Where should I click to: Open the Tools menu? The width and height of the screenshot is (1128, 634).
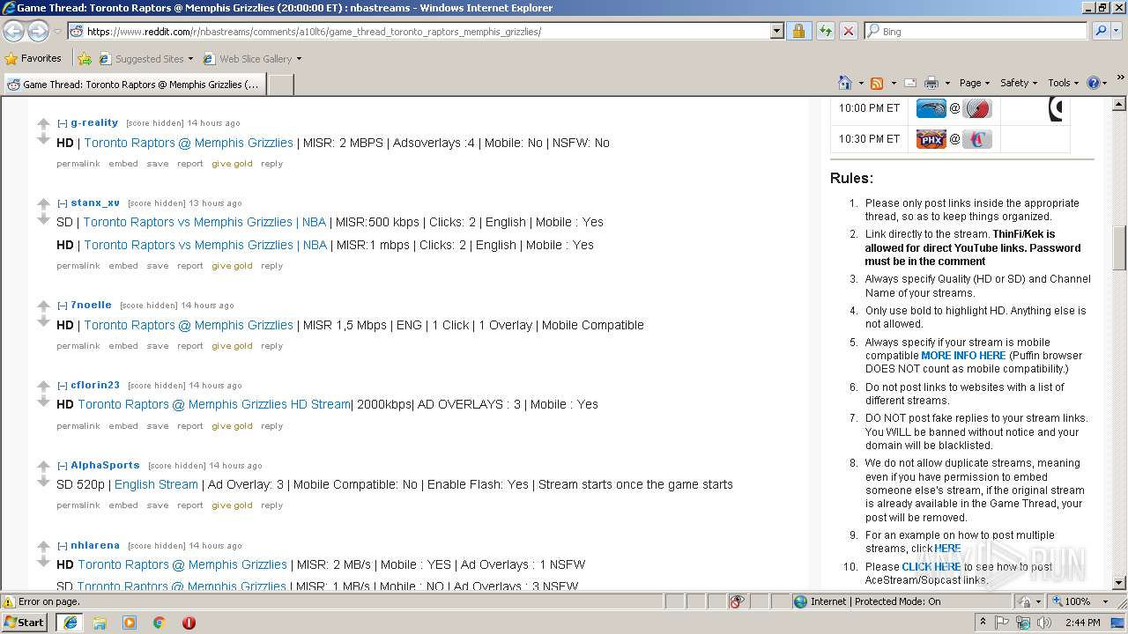[1064, 83]
